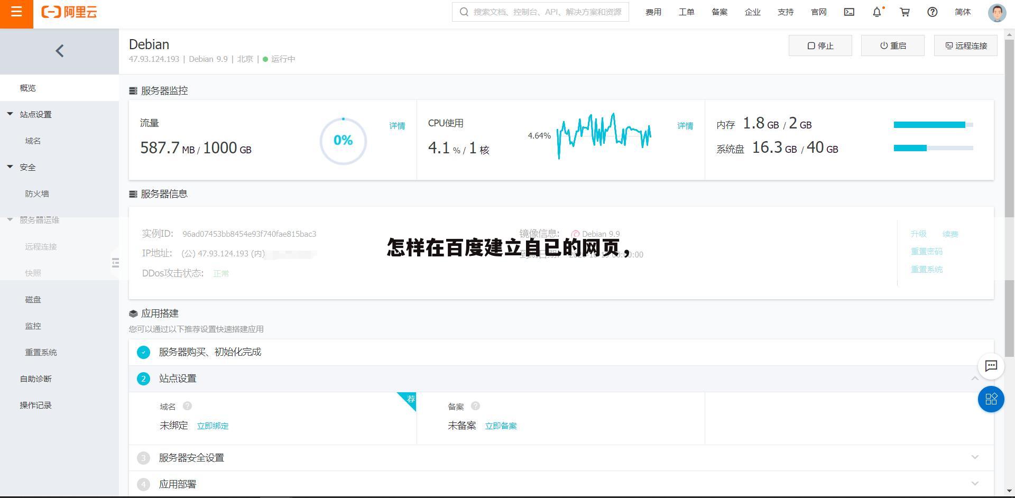Viewport: 1015px width, 498px height.
Task: Click the back arrow above the sidebar
Action: (59, 51)
